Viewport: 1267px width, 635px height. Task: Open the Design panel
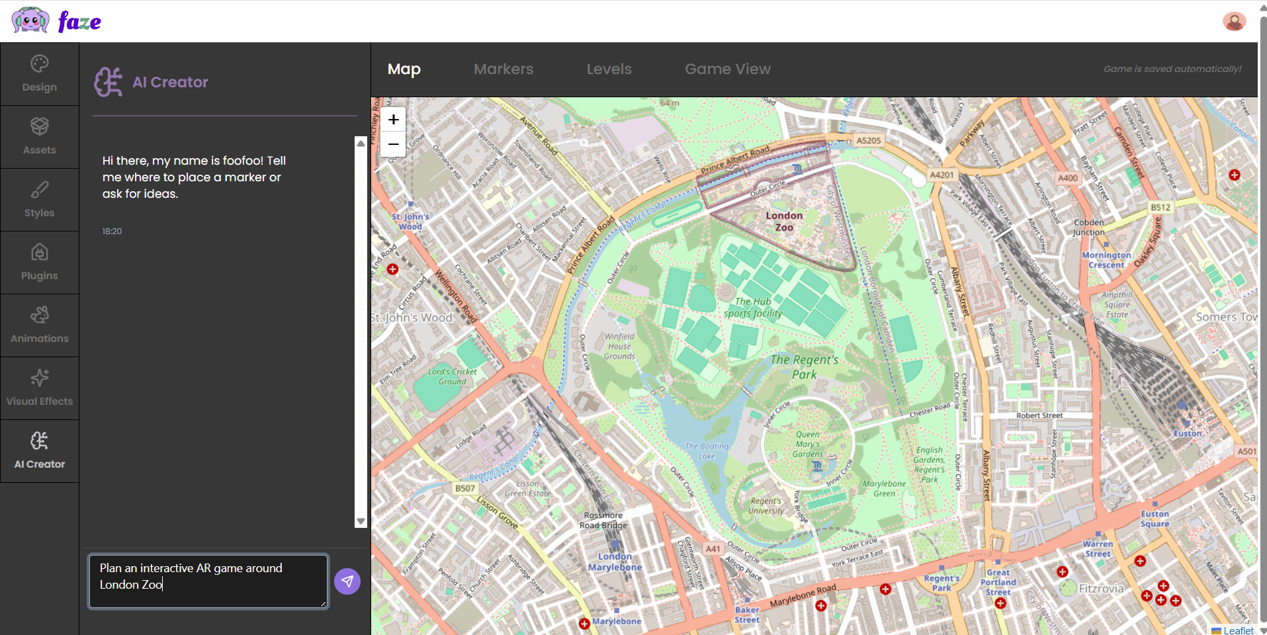pos(39,73)
